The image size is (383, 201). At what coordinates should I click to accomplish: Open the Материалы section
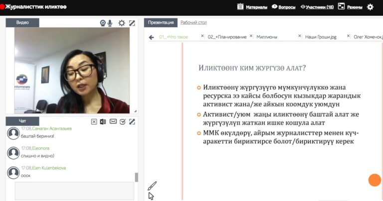(256, 7)
